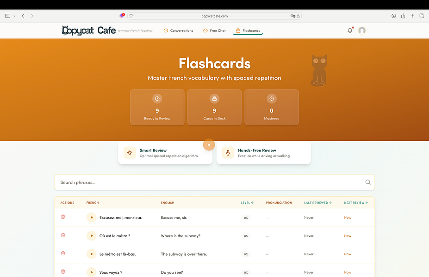
Task: Play audio for 'Vous voyez ?'
Action: 91,272
